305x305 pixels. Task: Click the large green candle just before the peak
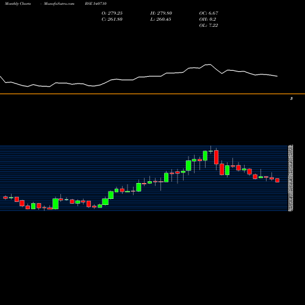pos(205,156)
